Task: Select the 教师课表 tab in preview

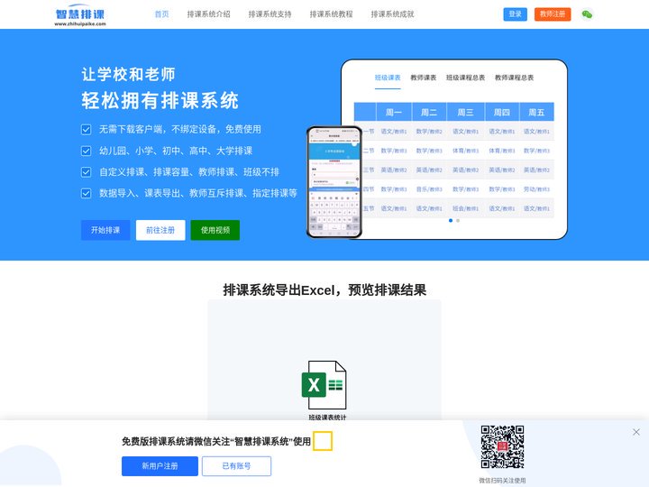Action: (424, 78)
